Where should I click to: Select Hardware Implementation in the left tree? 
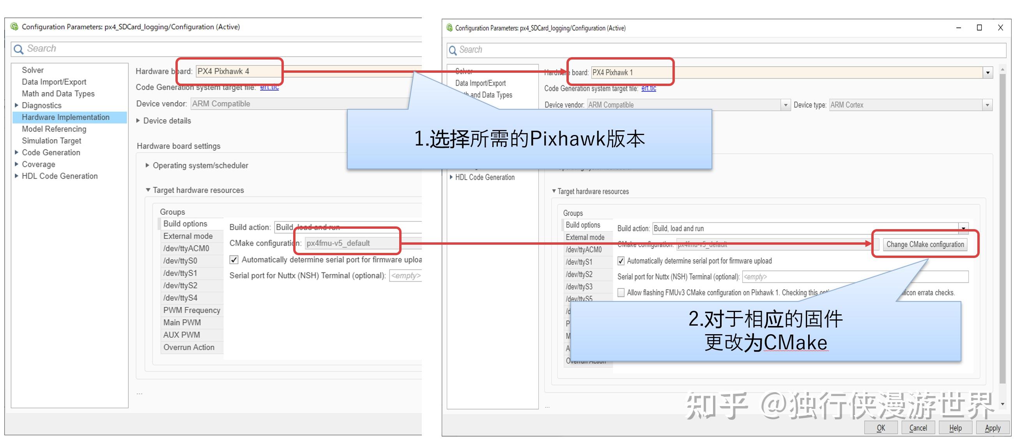65,117
